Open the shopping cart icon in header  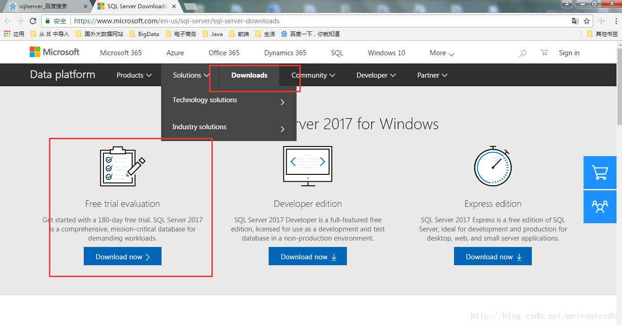click(544, 52)
